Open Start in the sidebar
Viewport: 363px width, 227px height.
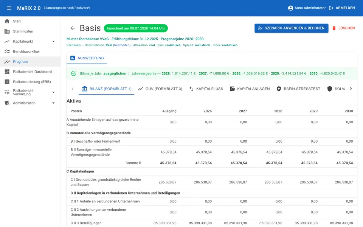pyautogui.click(x=30, y=21)
